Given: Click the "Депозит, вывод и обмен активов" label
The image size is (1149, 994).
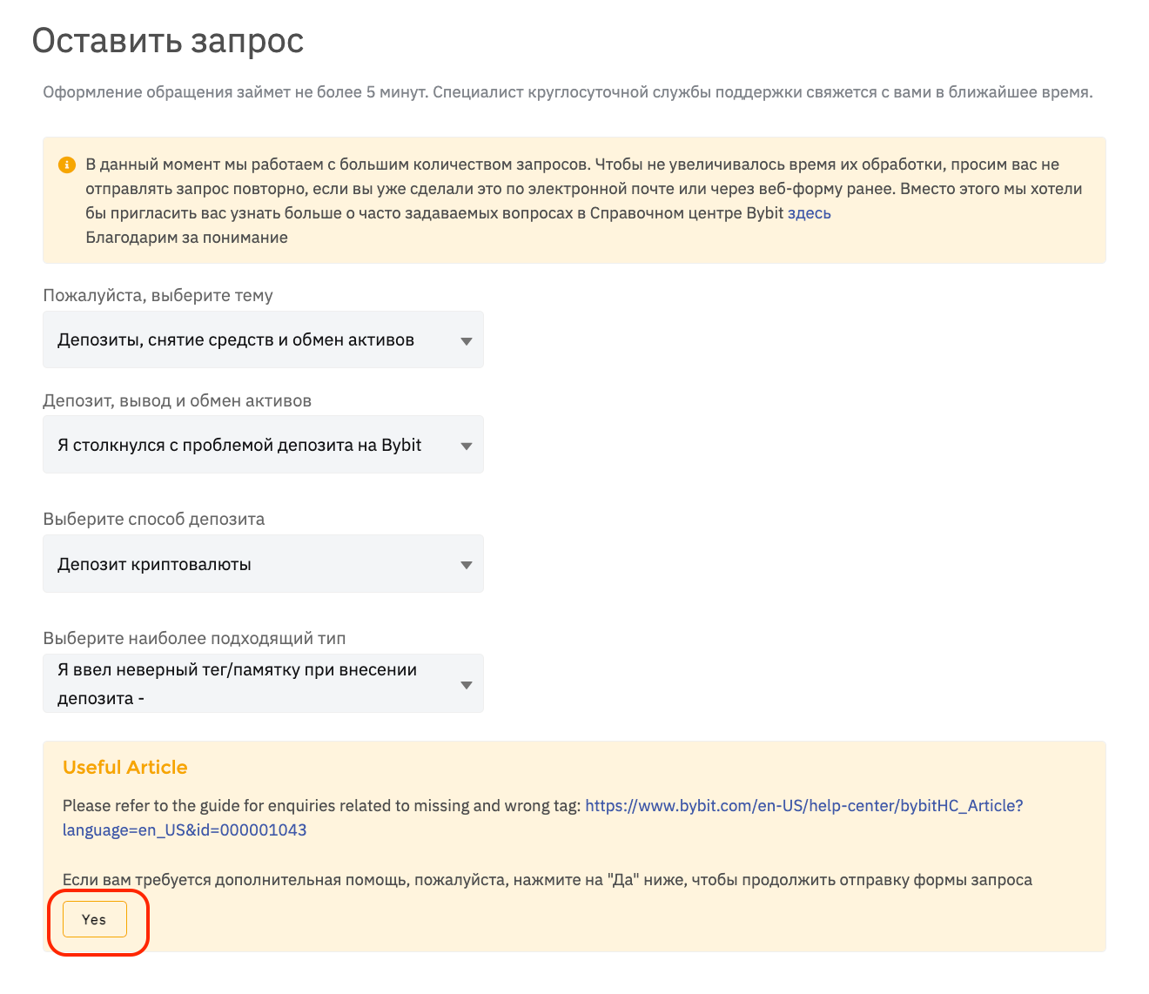Looking at the screenshot, I should [178, 401].
